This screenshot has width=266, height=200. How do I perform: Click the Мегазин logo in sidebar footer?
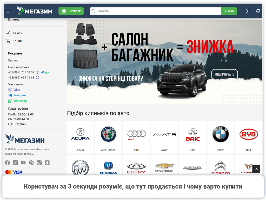click(x=25, y=139)
